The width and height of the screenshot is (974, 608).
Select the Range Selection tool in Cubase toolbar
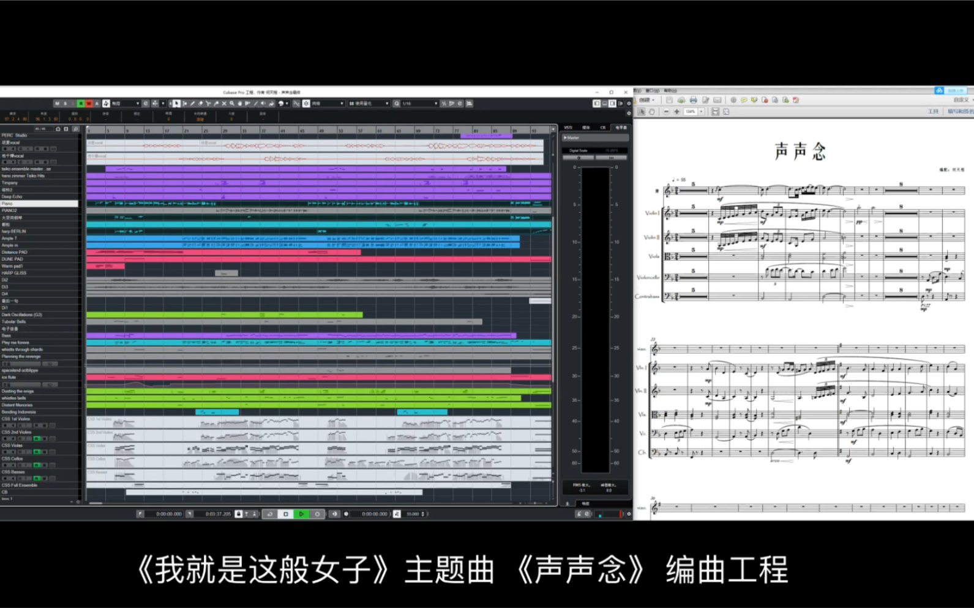click(185, 103)
